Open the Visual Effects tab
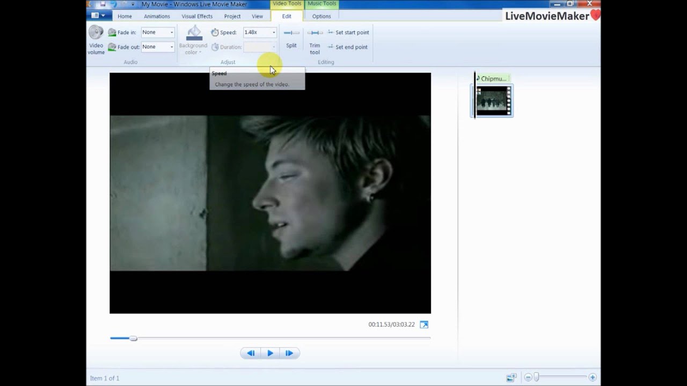687x386 pixels. [x=197, y=16]
